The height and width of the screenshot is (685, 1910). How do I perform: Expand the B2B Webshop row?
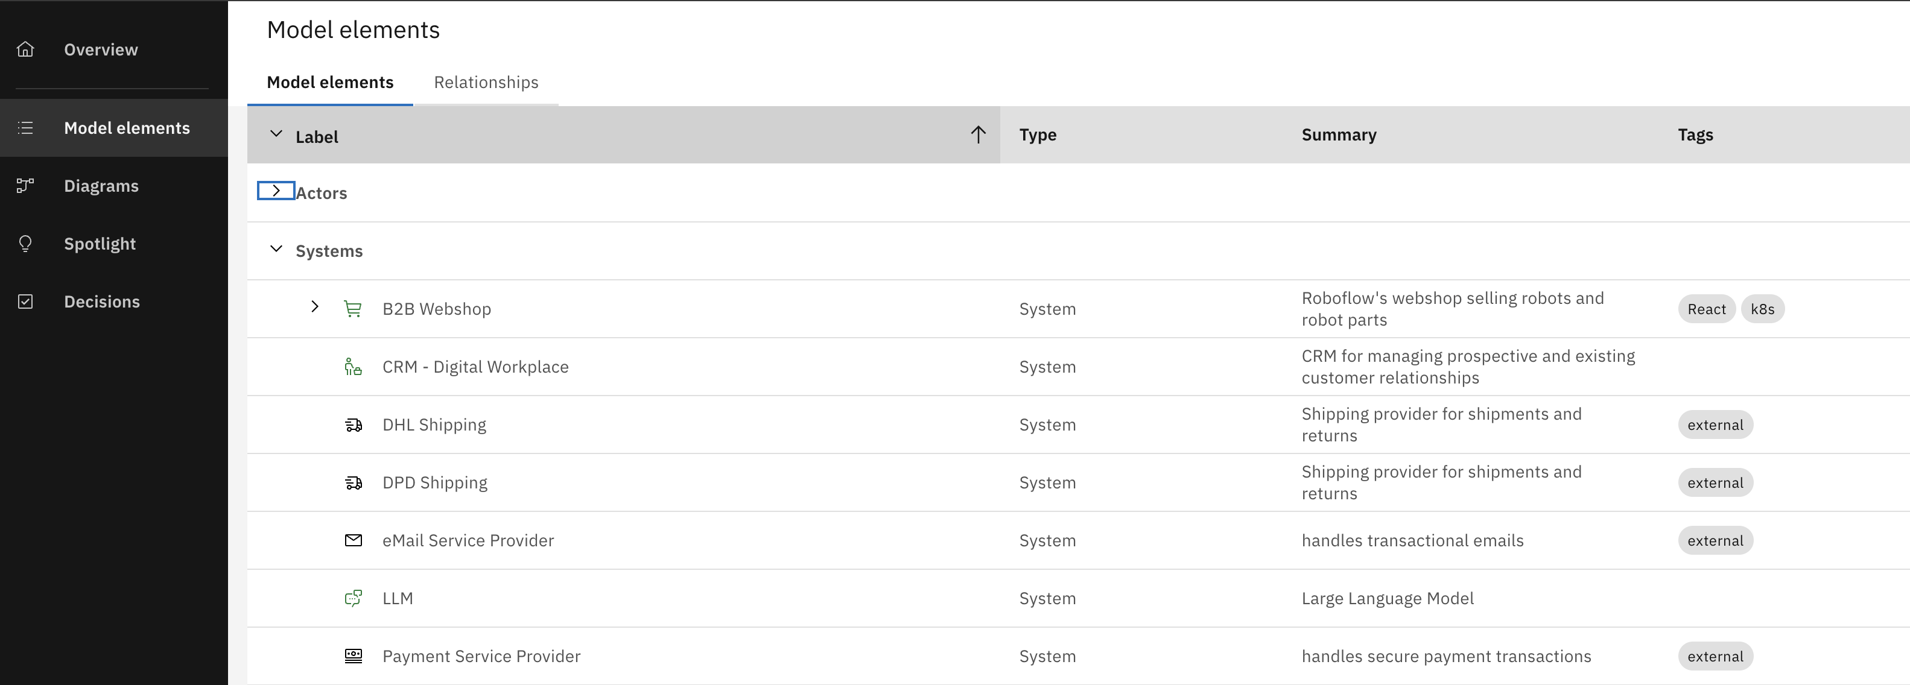click(315, 307)
